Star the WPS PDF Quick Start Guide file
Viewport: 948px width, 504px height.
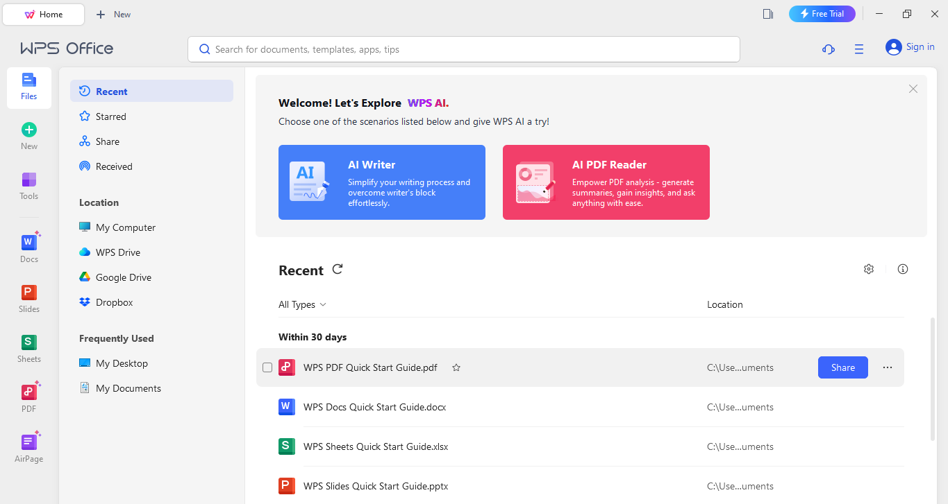pos(456,367)
